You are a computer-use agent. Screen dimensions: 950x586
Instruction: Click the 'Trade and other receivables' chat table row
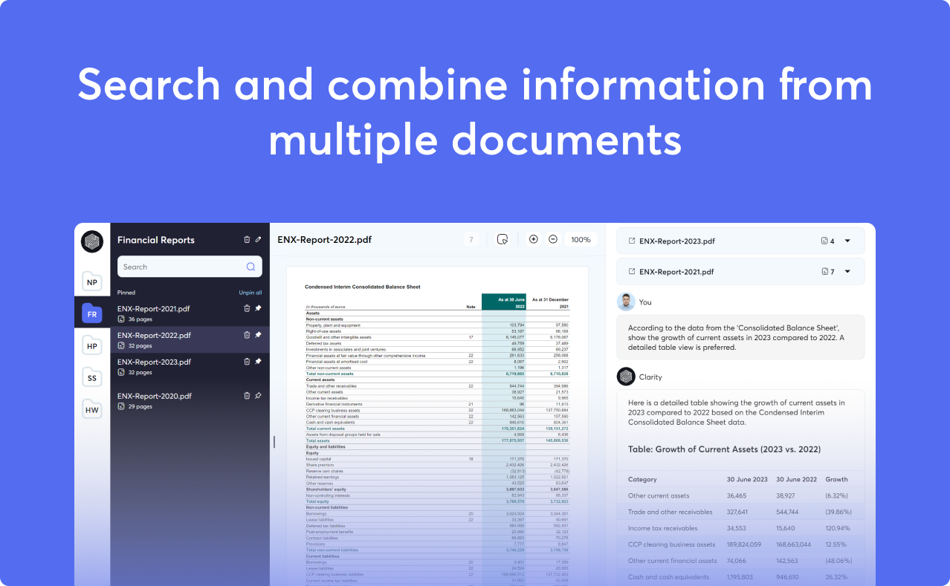pyautogui.click(x=740, y=512)
